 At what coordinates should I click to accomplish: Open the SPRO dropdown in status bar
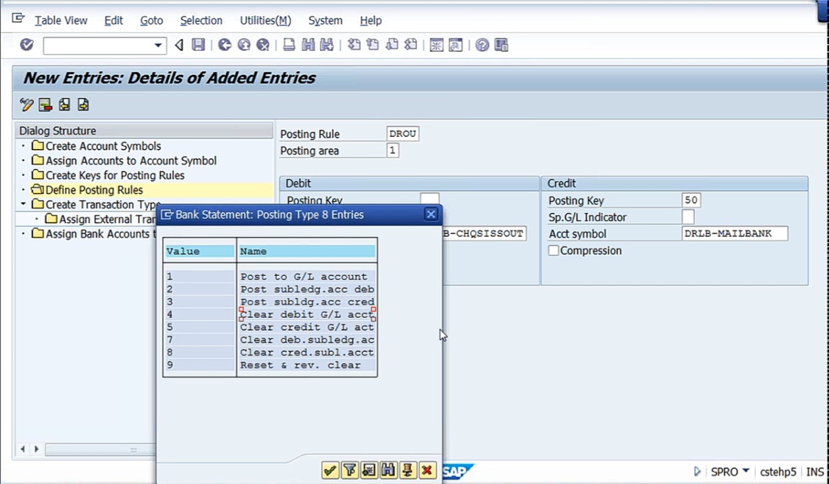click(745, 471)
